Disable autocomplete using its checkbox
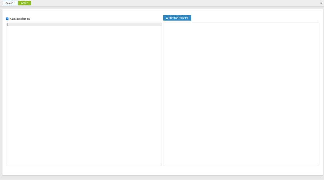The height and width of the screenshot is (180, 324). [x=7, y=19]
